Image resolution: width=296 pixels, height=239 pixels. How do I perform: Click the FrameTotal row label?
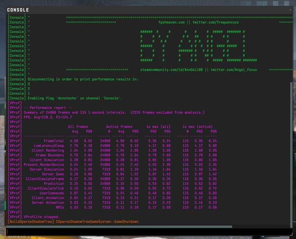pos(54,141)
